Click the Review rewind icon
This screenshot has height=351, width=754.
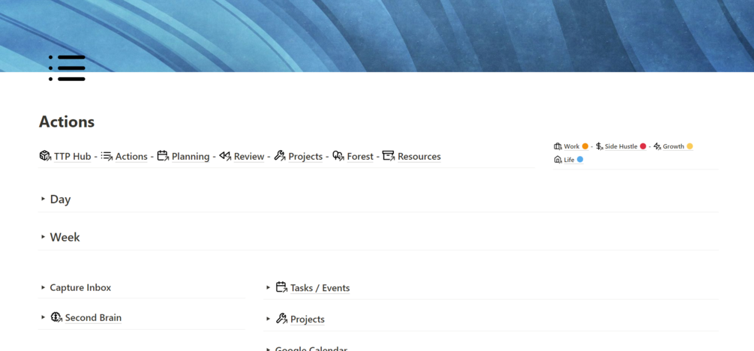pos(225,155)
